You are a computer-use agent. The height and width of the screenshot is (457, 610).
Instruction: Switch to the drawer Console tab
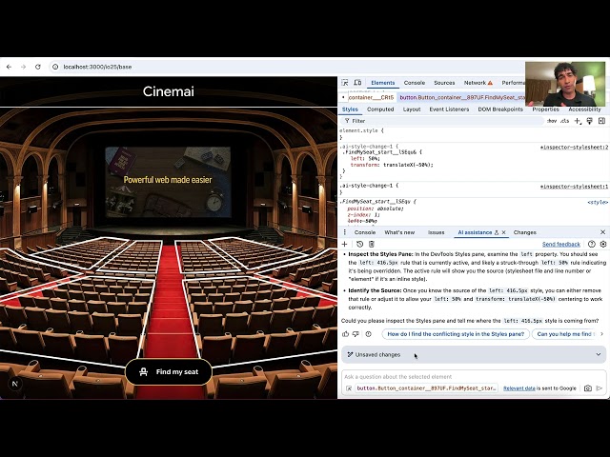point(365,232)
